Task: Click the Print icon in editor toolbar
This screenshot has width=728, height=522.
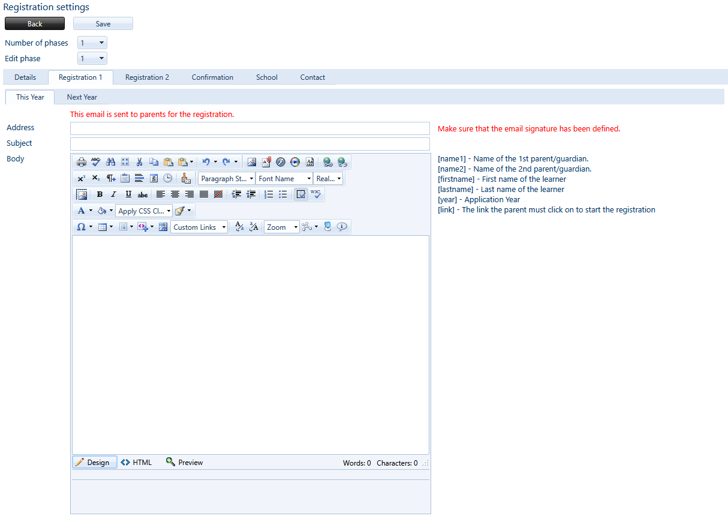Action: pos(82,162)
